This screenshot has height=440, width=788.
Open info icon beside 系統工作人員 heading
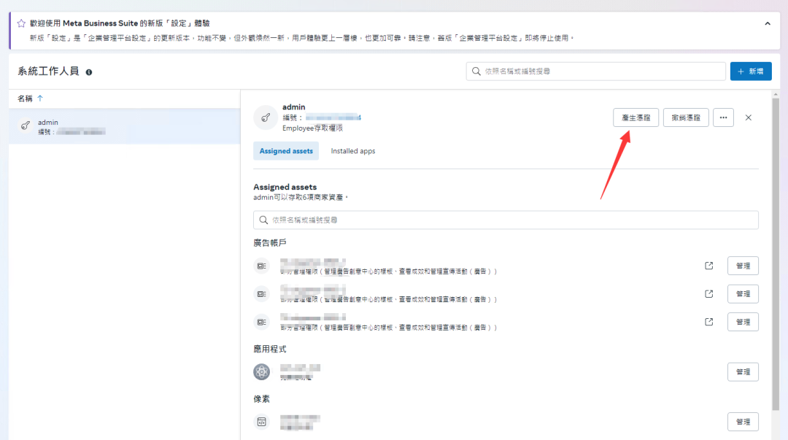89,72
